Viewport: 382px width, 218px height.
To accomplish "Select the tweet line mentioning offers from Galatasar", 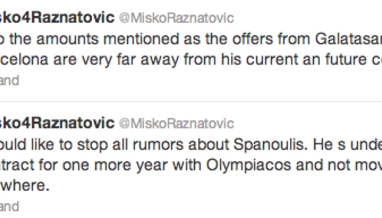I will (x=191, y=39).
